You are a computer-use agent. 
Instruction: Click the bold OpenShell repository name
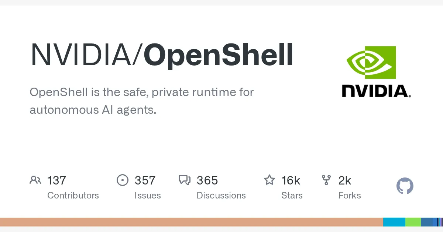[x=219, y=55]
